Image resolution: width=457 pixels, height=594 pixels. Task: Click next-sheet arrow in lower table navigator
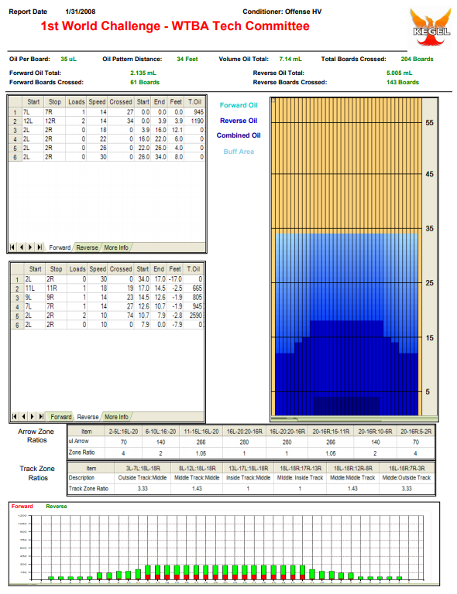click(33, 417)
